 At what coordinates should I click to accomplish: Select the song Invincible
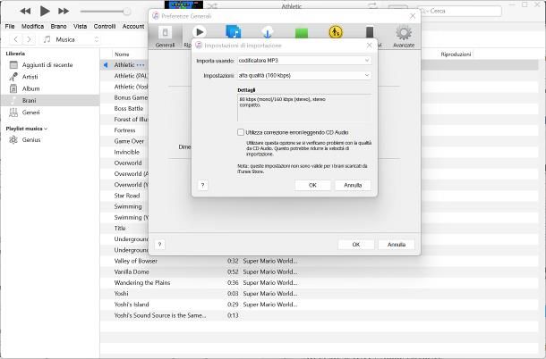tap(127, 152)
